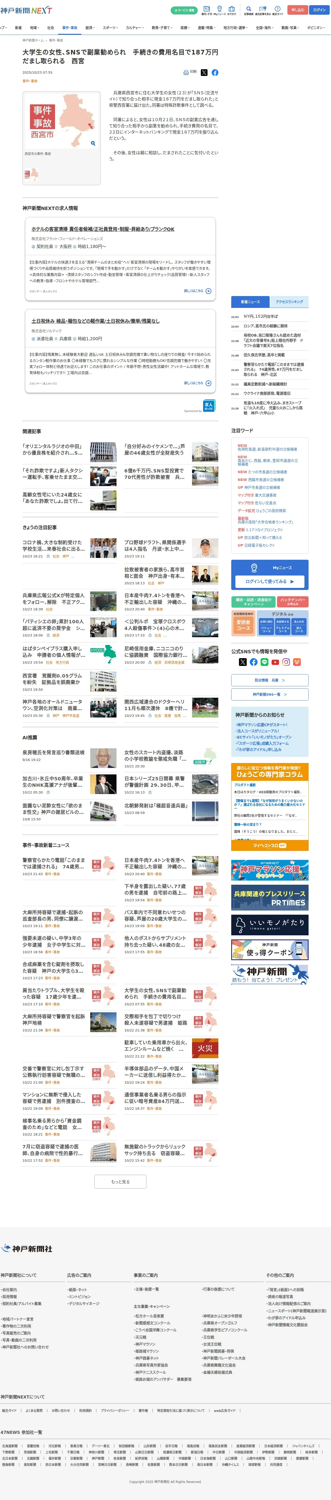Open the おでかけ suitcase icon
Image resolution: width=331 pixels, height=1500 pixels.
click(x=232, y=11)
